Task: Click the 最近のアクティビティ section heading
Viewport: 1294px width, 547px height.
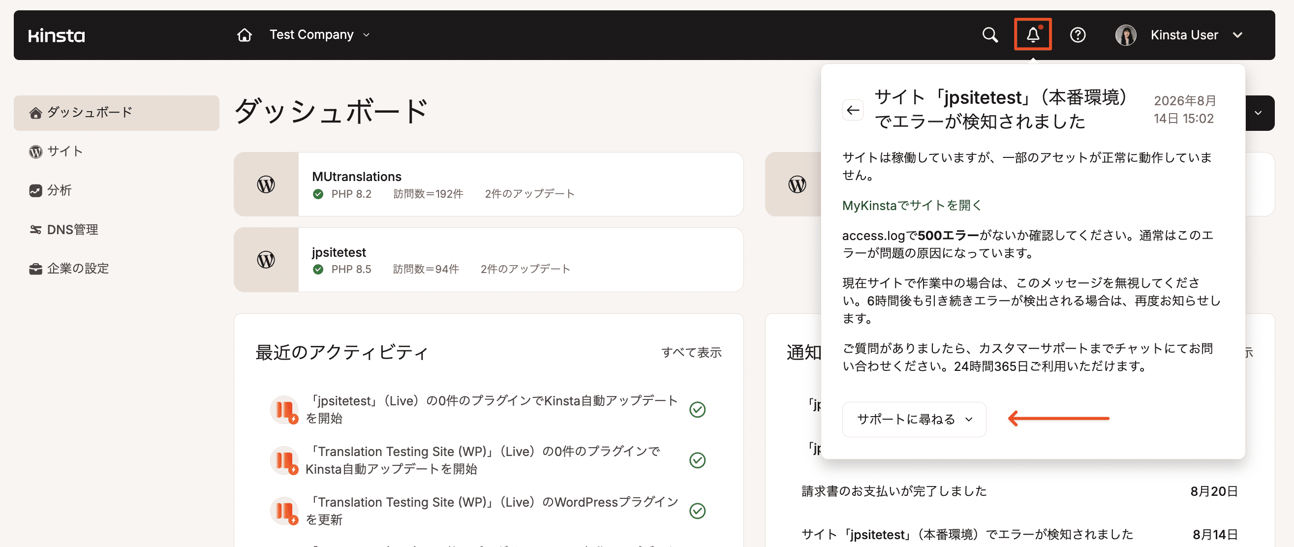Action: tap(341, 352)
